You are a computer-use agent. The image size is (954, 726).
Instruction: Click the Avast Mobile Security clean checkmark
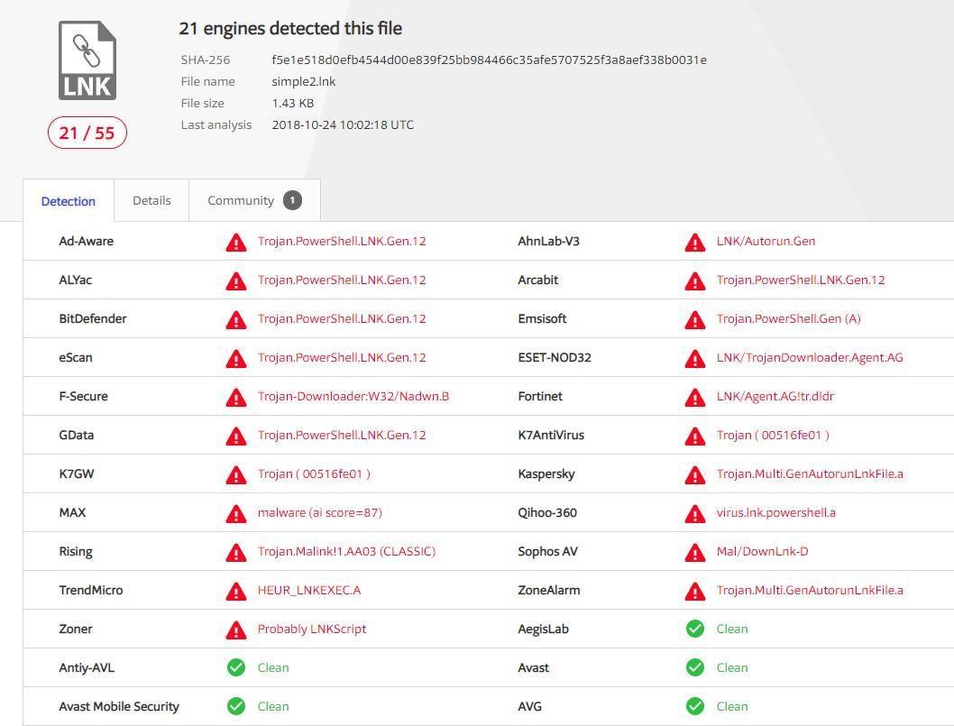coord(236,706)
